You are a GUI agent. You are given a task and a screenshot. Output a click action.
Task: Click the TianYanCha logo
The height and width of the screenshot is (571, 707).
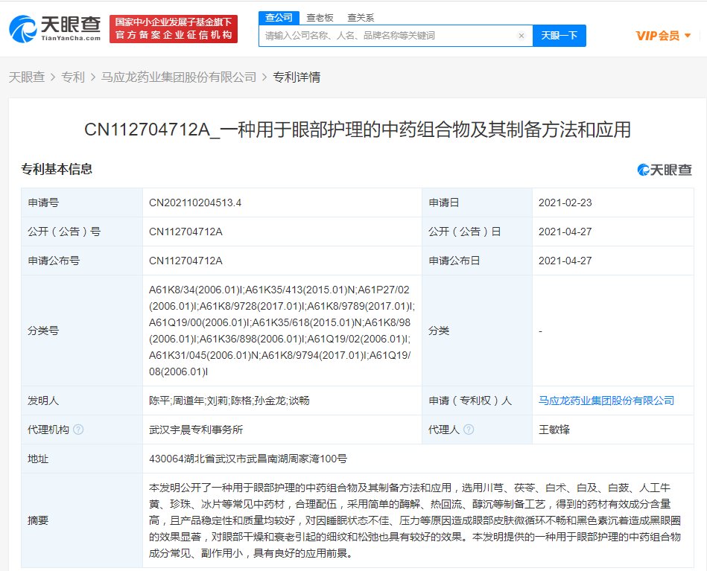pyautogui.click(x=55, y=29)
